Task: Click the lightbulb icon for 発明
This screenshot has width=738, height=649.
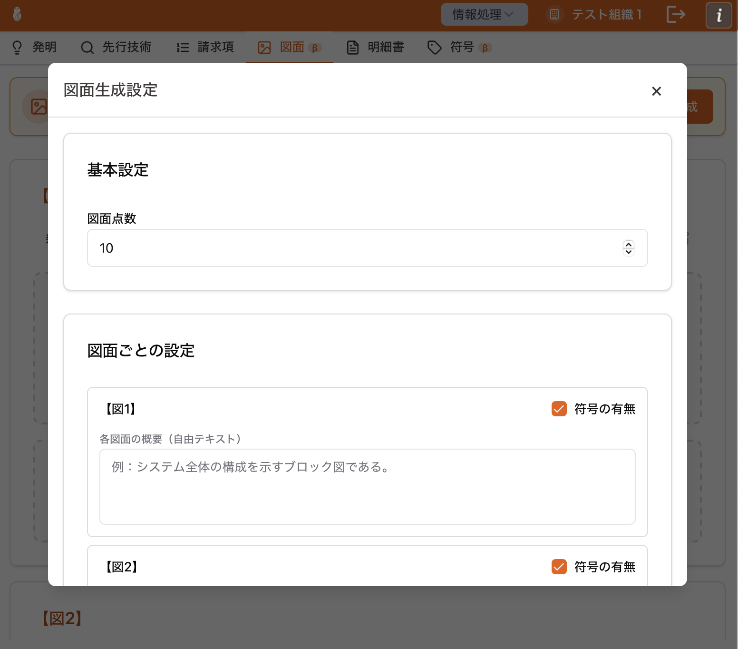Action: (x=17, y=47)
